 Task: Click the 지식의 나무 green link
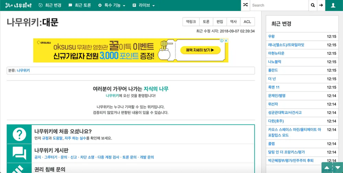coord(156,89)
